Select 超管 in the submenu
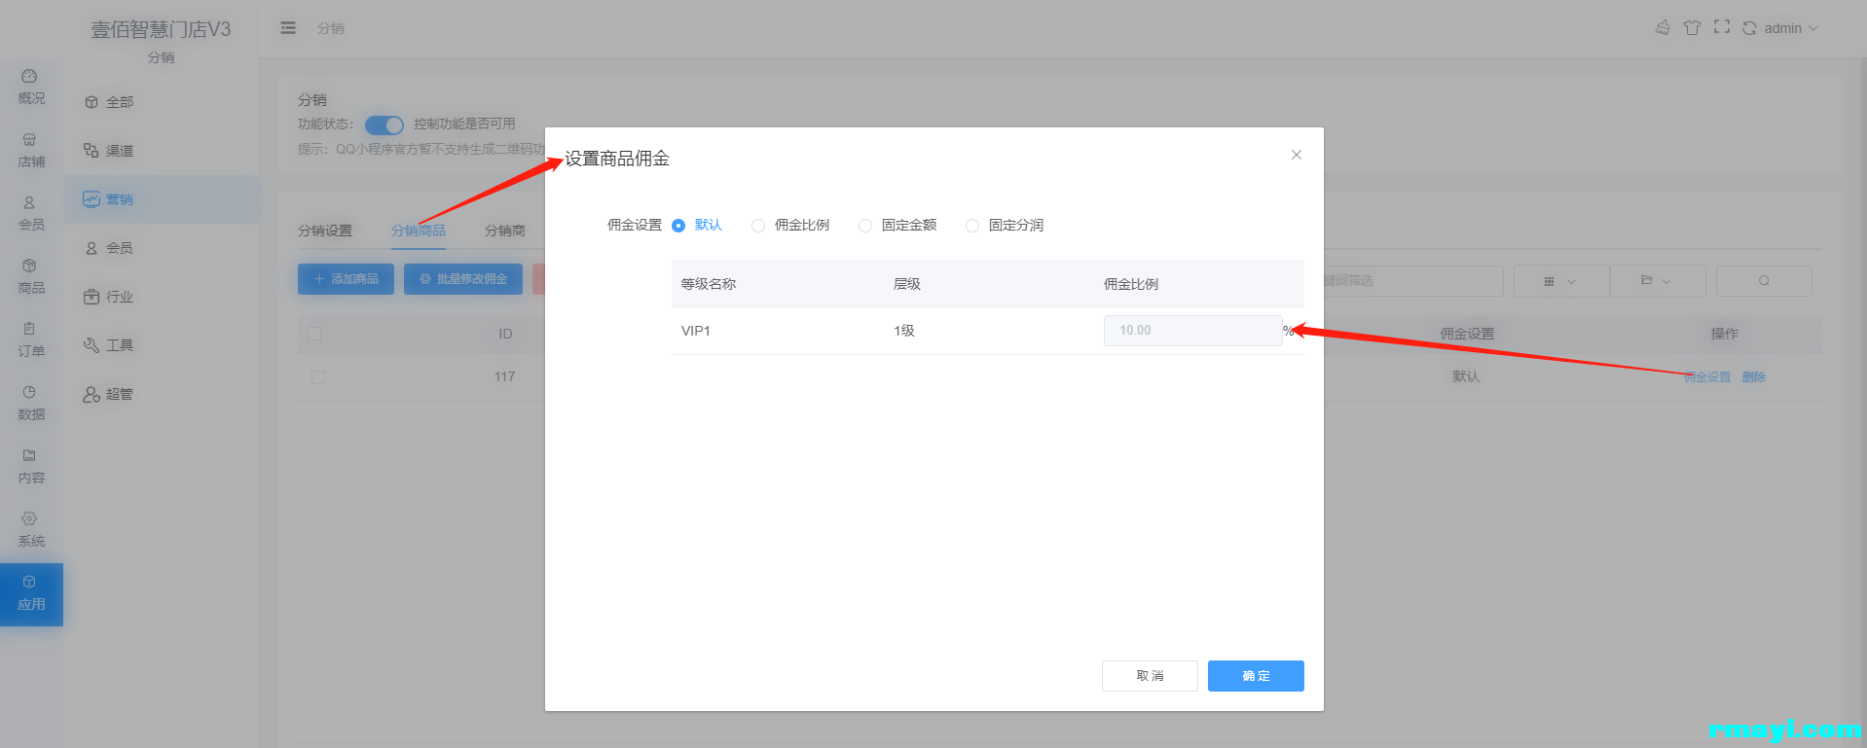The image size is (1867, 748). (x=162, y=394)
